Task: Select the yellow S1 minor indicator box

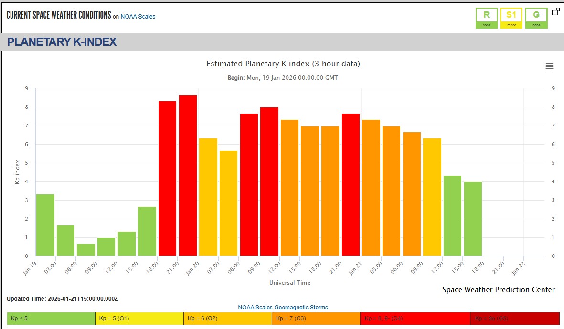Action: point(511,18)
